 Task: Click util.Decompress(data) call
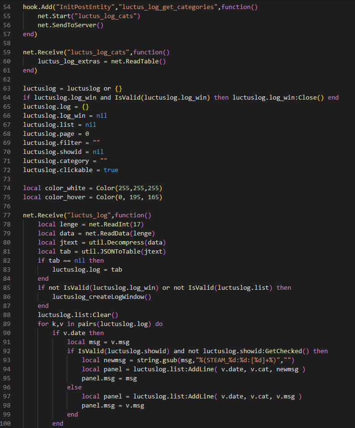pos(127,243)
